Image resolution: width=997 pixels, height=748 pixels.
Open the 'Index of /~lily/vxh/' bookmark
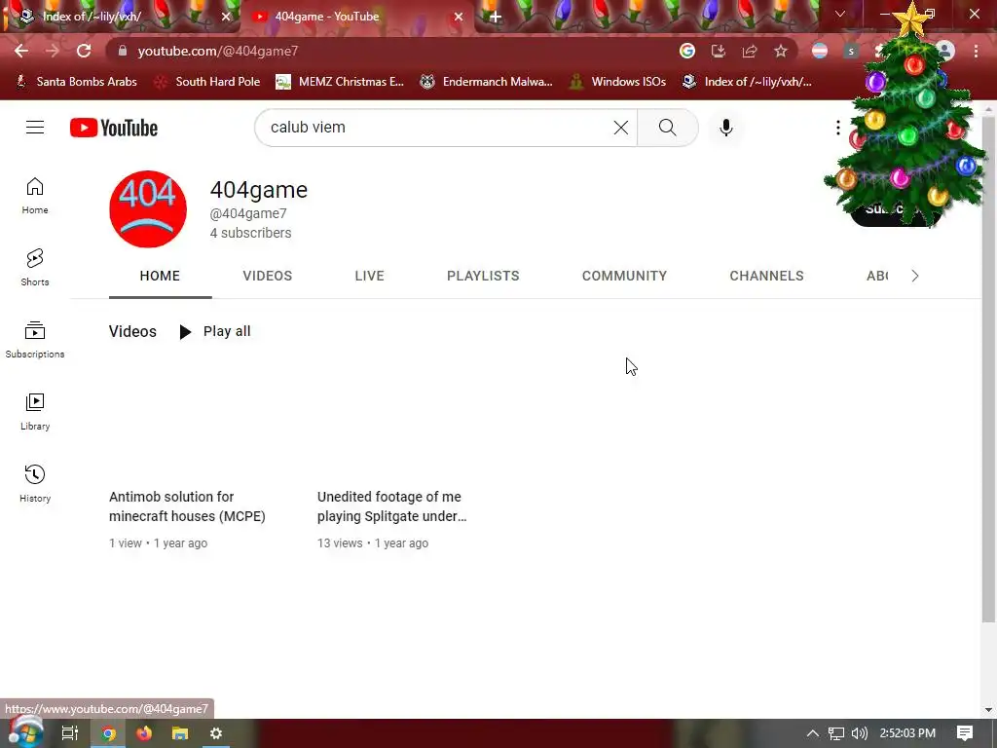coord(747,82)
